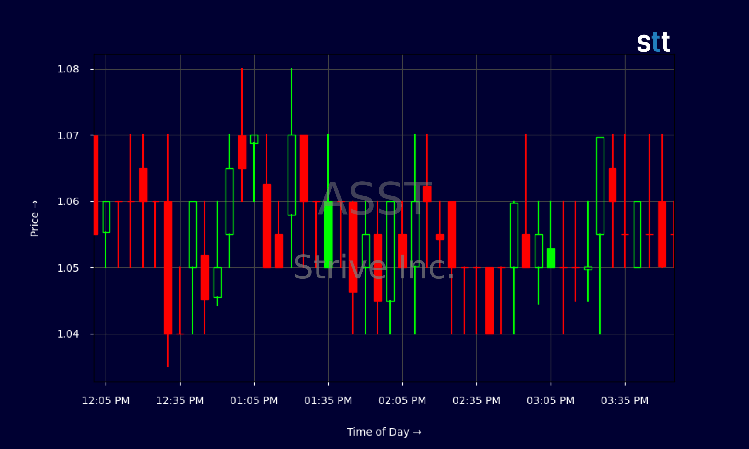Click the 03:05 PM time label
The image size is (749, 449).
pos(551,400)
